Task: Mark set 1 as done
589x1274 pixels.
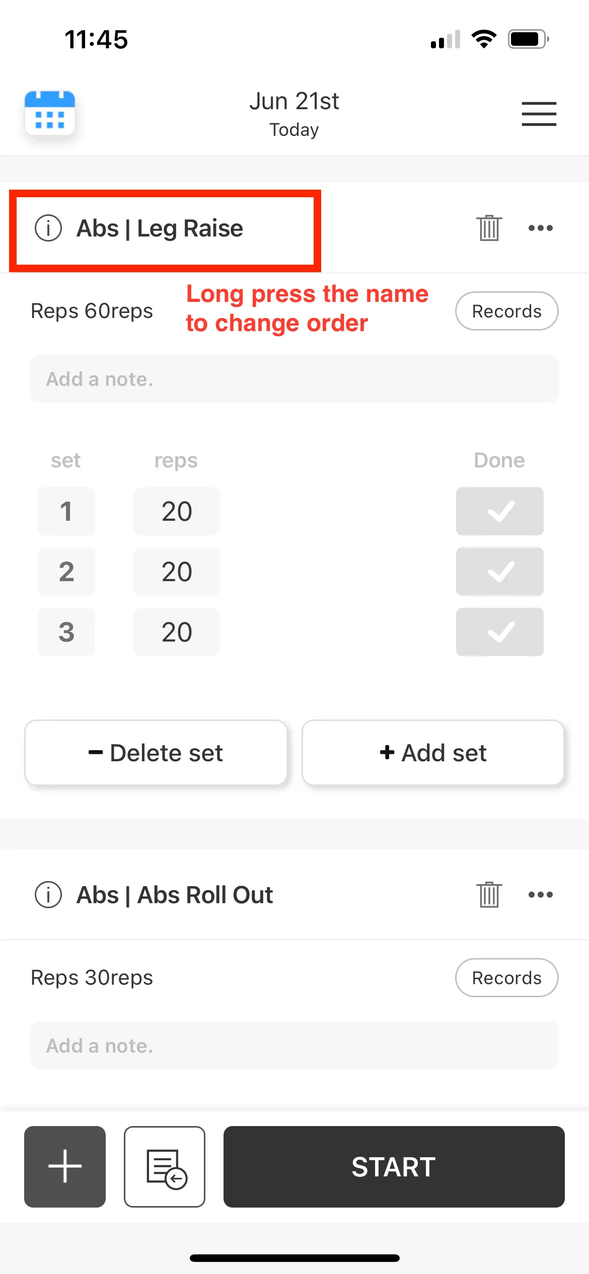Action: 499,511
